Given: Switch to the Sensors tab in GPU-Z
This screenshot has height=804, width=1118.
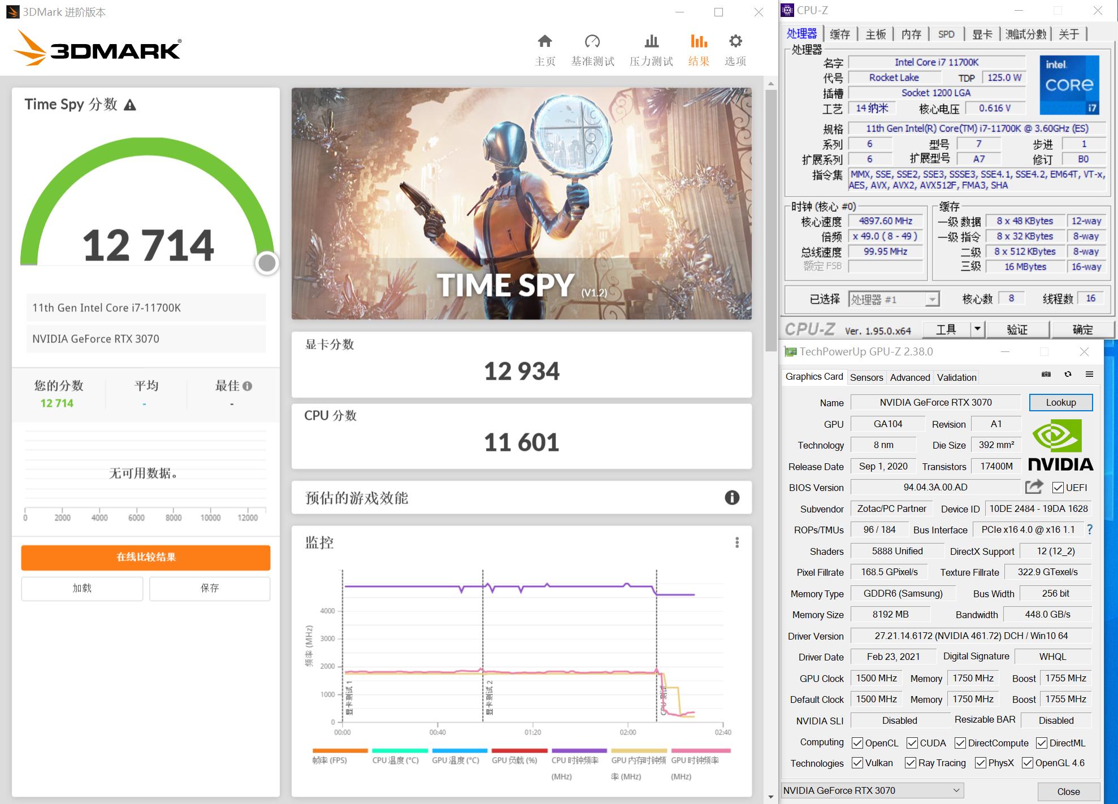Looking at the screenshot, I should click(866, 377).
